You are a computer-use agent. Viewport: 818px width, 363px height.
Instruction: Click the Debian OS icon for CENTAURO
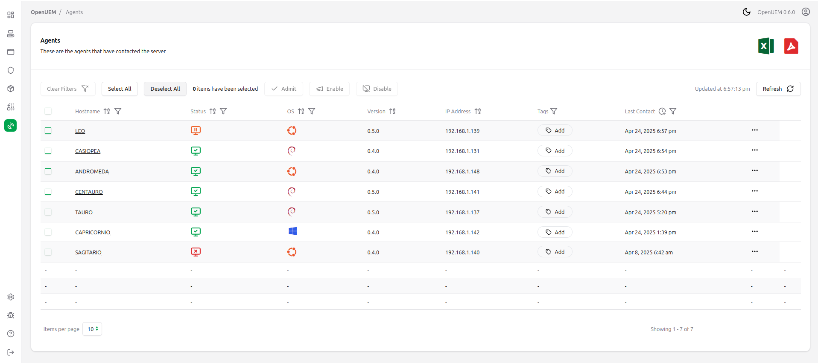292,192
